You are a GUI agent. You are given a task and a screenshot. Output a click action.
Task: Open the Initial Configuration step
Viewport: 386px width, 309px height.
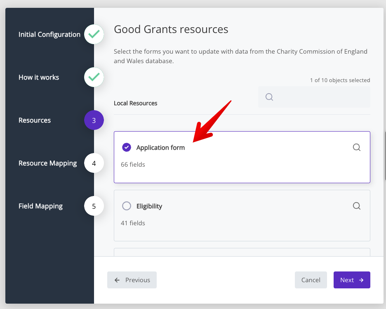point(49,35)
